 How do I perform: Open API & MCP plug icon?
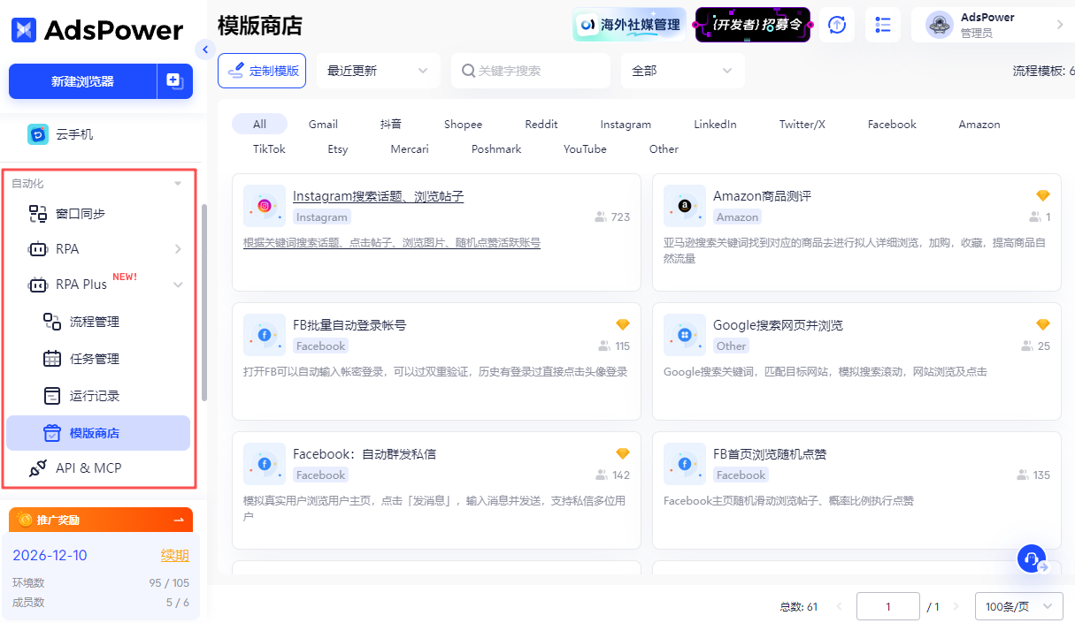(40, 467)
